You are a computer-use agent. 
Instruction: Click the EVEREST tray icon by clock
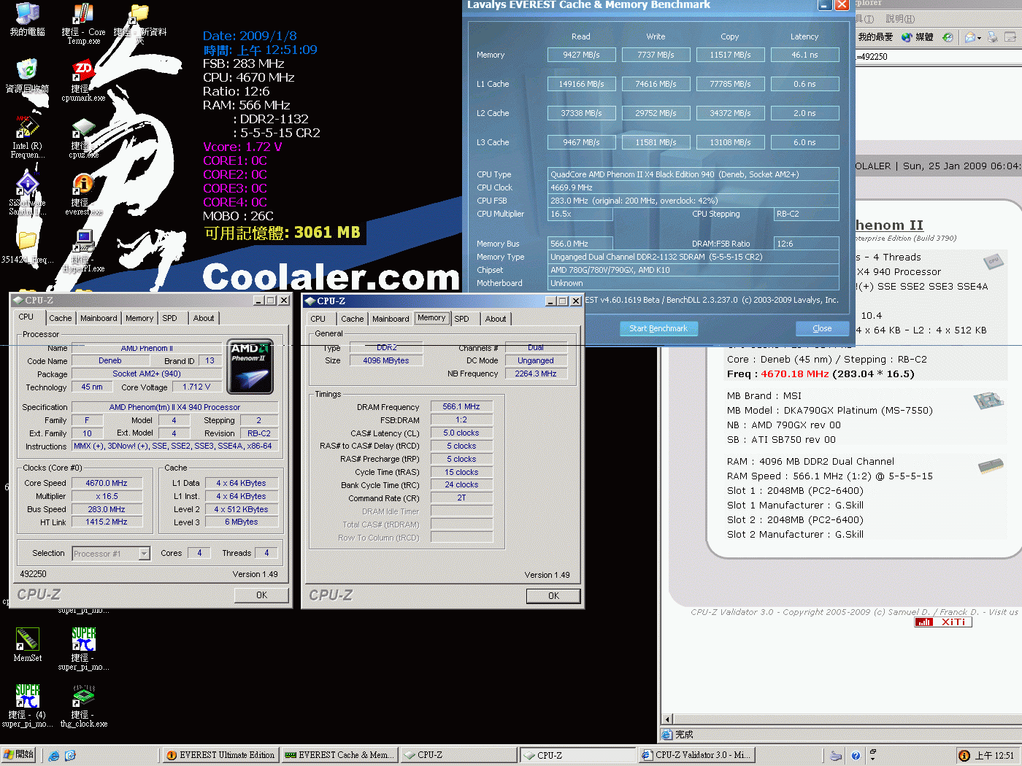click(964, 756)
